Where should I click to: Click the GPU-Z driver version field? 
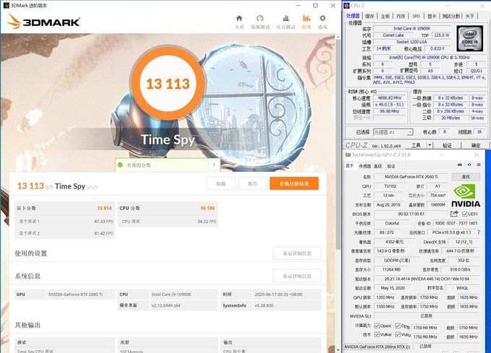pos(427,279)
